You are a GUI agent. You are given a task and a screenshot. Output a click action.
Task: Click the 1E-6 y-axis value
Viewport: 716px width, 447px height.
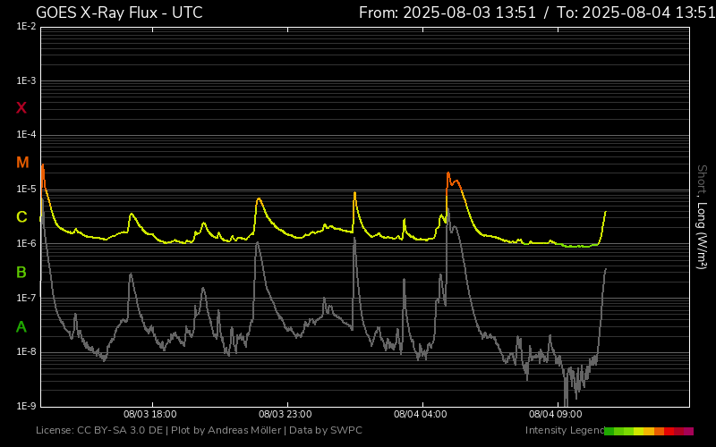26,244
